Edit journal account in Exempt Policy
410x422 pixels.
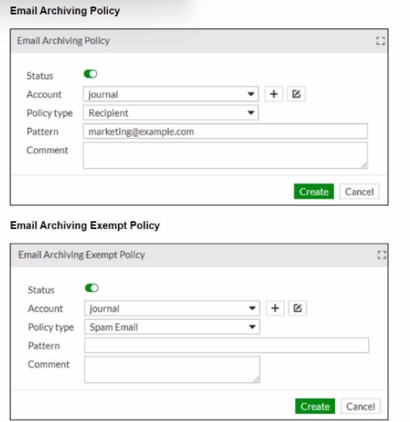[297, 308]
